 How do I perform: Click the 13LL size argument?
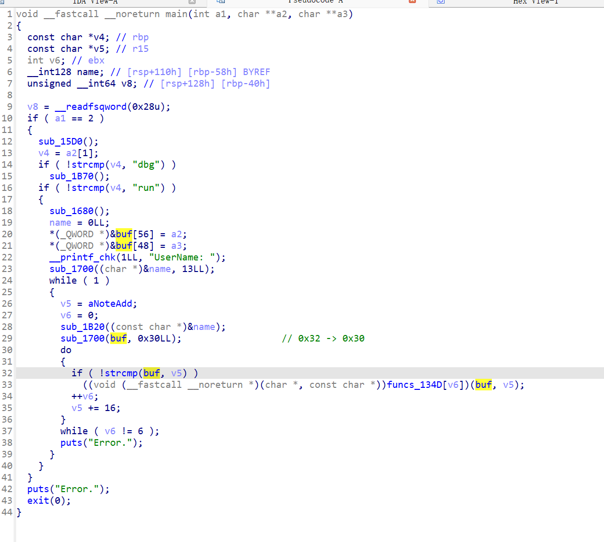pos(193,269)
